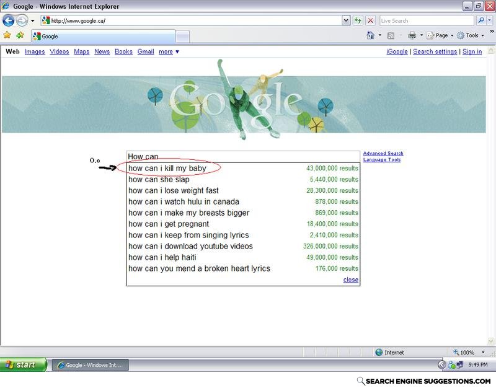Click the network connection tray icon
Viewport: 496px width, 388px height.
pos(459,365)
